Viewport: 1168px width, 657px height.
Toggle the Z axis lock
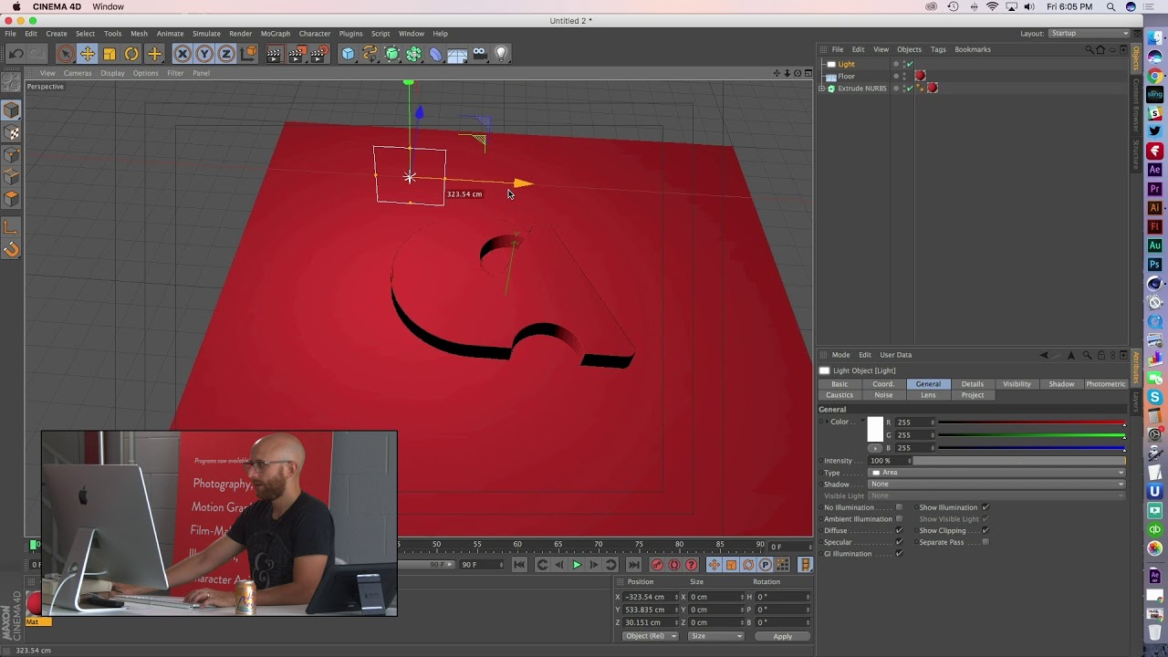[x=226, y=54]
